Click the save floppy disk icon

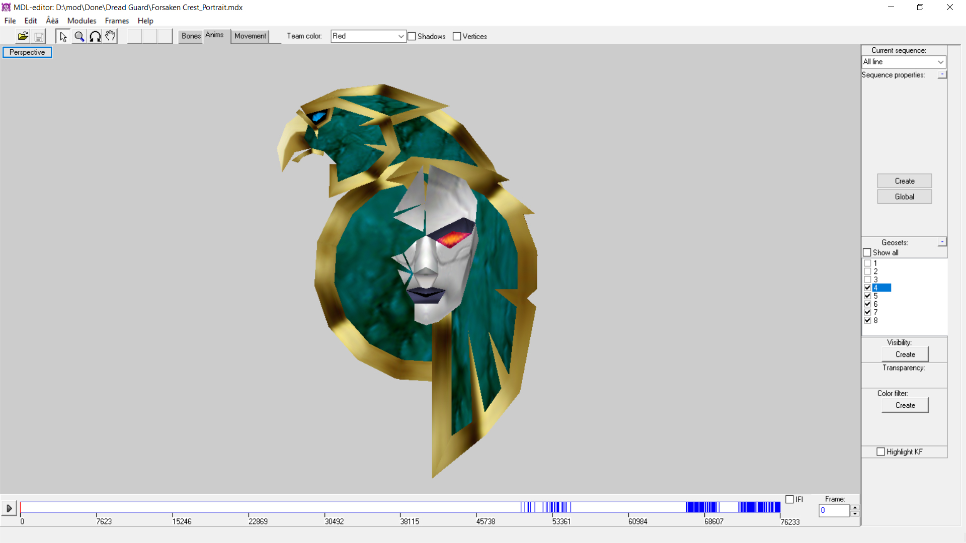(x=39, y=36)
